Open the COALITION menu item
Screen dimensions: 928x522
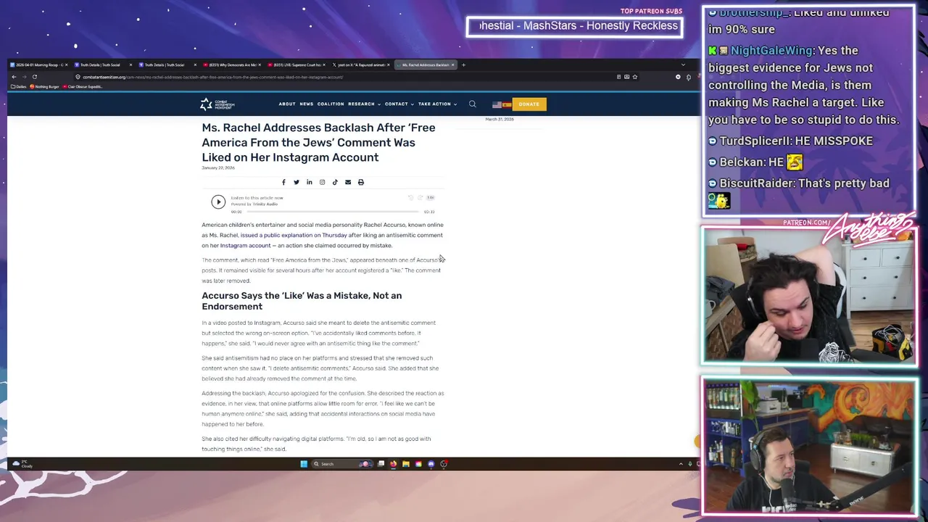click(x=331, y=104)
